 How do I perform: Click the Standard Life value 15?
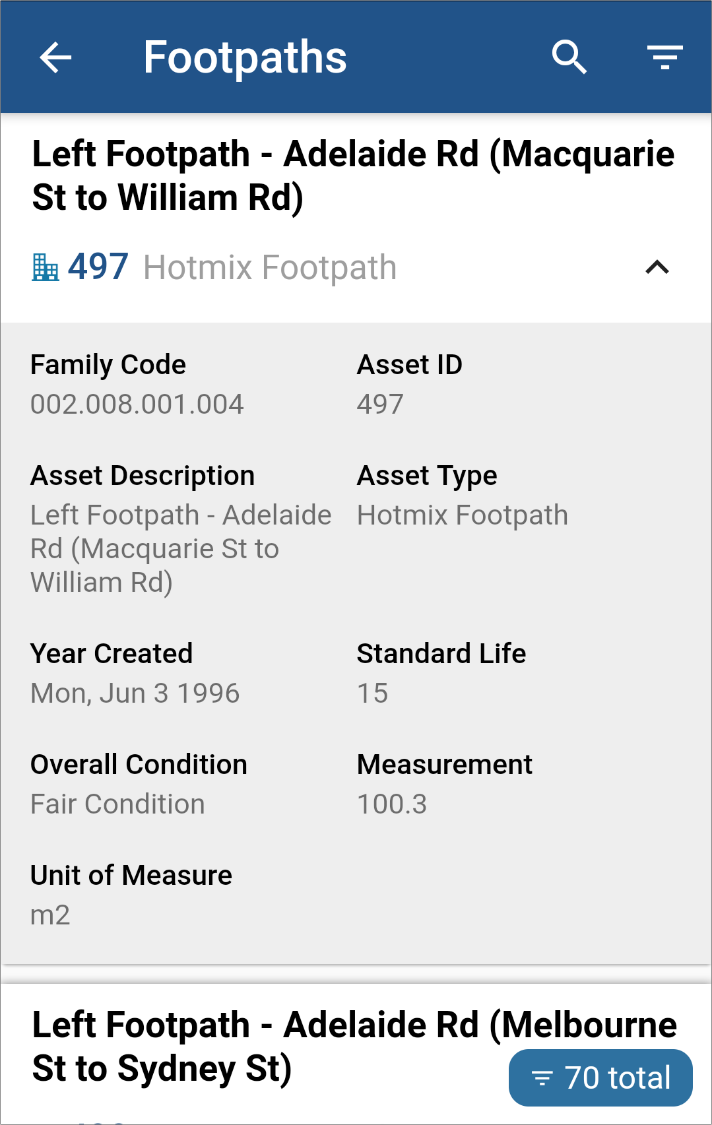[373, 693]
